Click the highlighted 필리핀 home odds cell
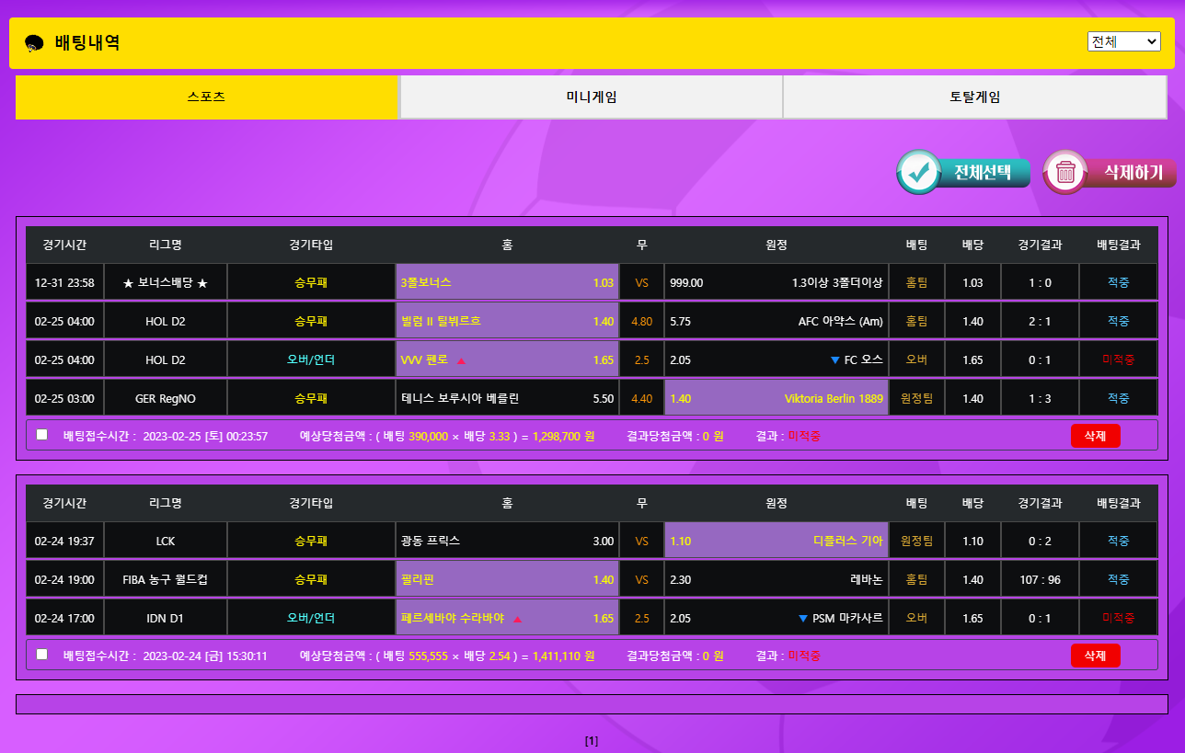The image size is (1185, 753). point(507,579)
